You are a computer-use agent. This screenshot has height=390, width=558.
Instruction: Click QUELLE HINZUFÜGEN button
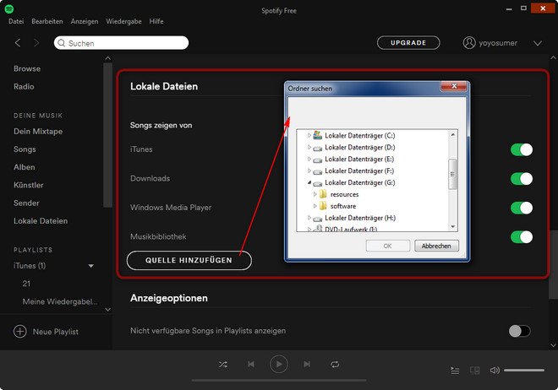(x=189, y=260)
